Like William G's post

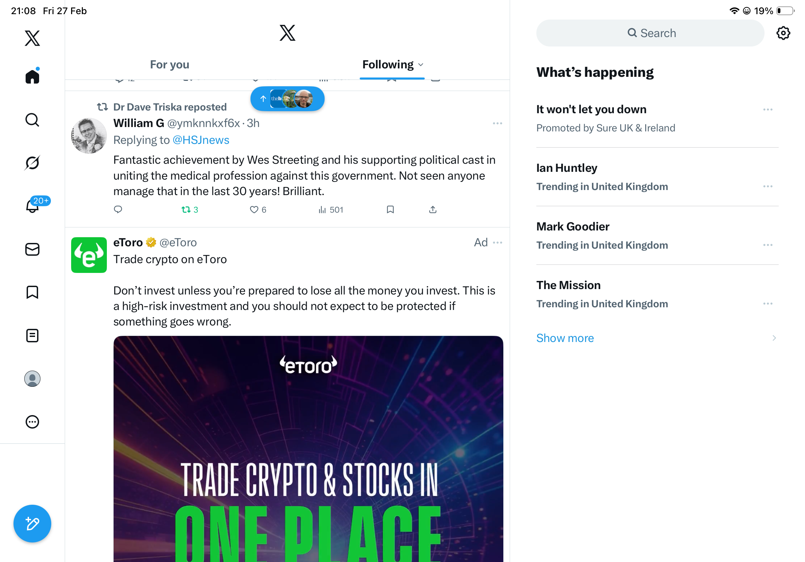[x=254, y=210]
